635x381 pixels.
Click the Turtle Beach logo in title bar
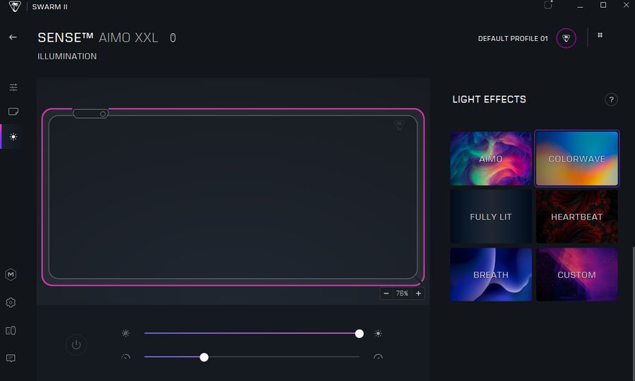pyautogui.click(x=15, y=6)
